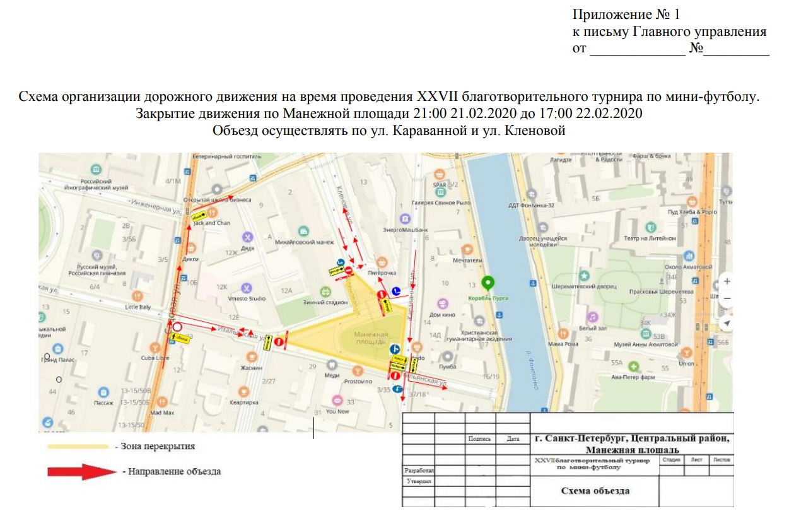This screenshot has height=528, width=789.
Task: Click the 'Закрытие движения по Манежной площади' line
Action: point(389,114)
